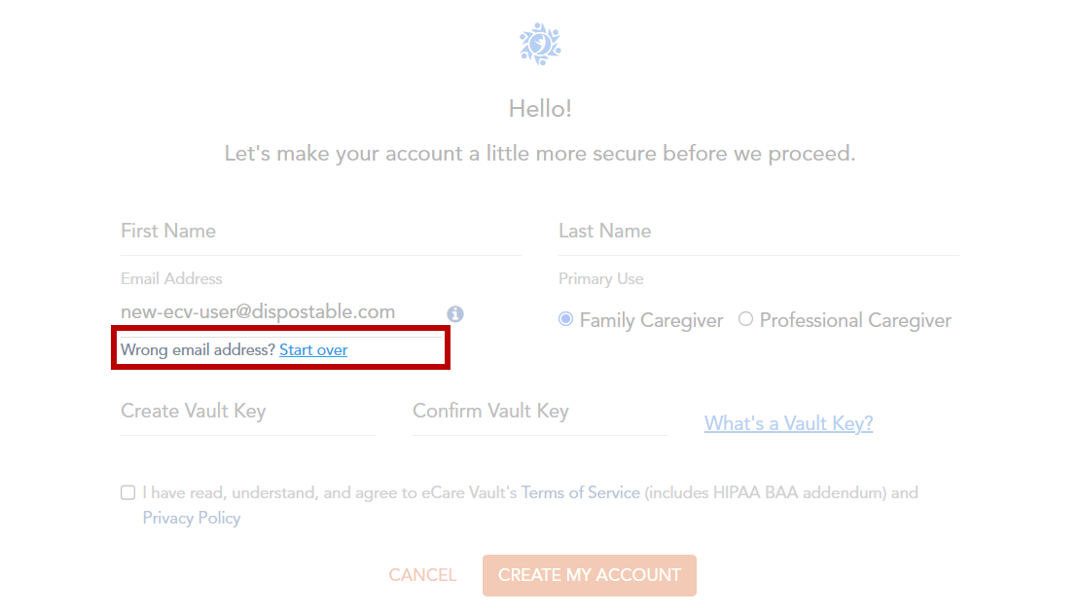Select the Family Caregiver option
This screenshot has height=615, width=1081.
[566, 319]
